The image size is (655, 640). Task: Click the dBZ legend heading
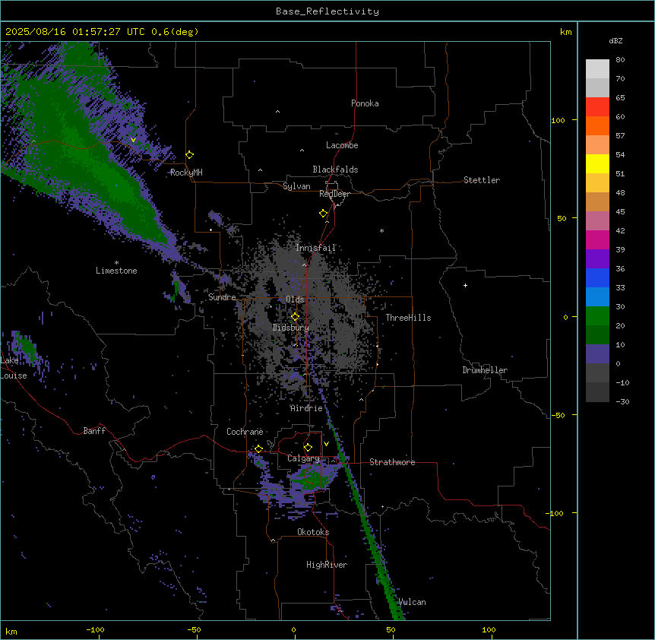(615, 40)
